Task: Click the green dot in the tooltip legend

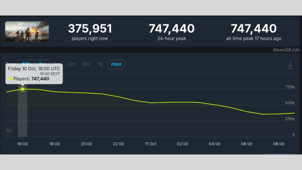Action: point(10,79)
